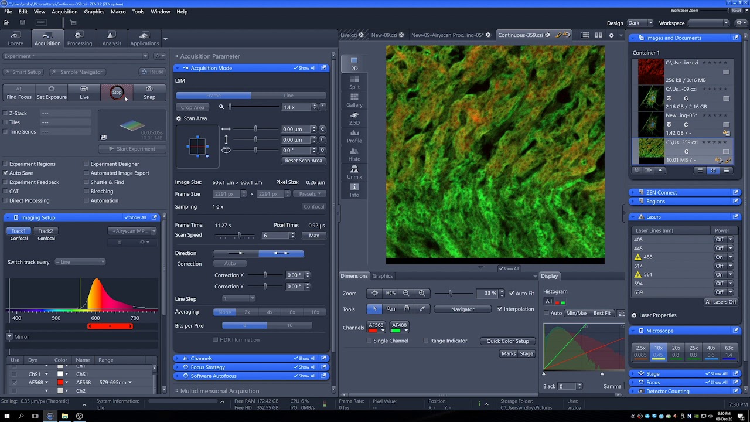Screen dimensions: 750x422
Task: Start Live scanning mode
Action: coord(84,93)
